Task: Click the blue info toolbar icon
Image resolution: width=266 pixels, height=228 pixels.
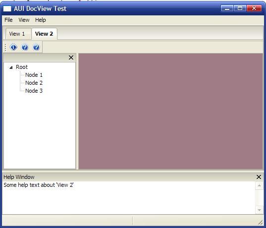Action: tap(13, 47)
